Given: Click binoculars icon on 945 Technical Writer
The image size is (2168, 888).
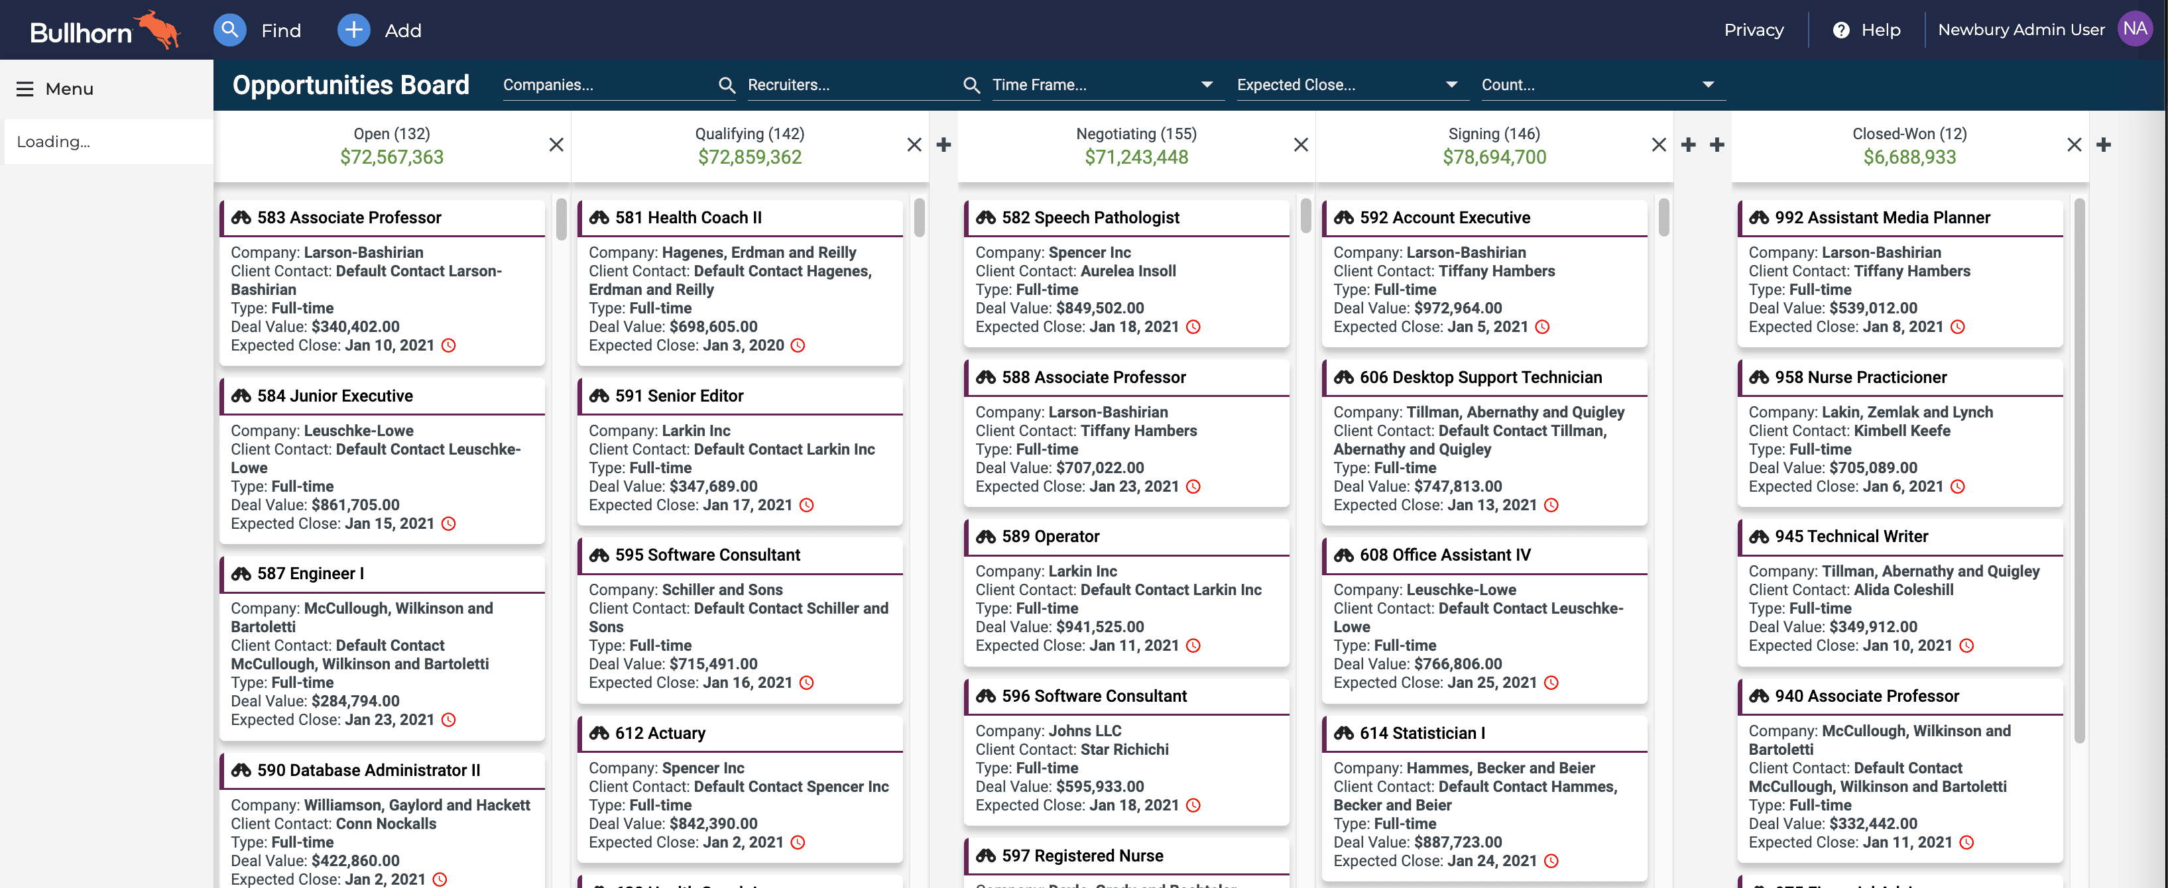Looking at the screenshot, I should click(x=1759, y=537).
